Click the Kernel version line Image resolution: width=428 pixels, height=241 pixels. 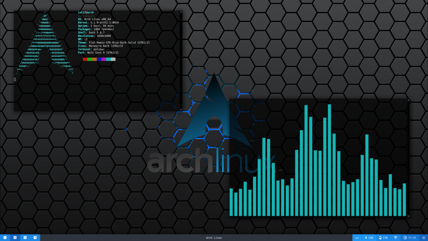[98, 22]
